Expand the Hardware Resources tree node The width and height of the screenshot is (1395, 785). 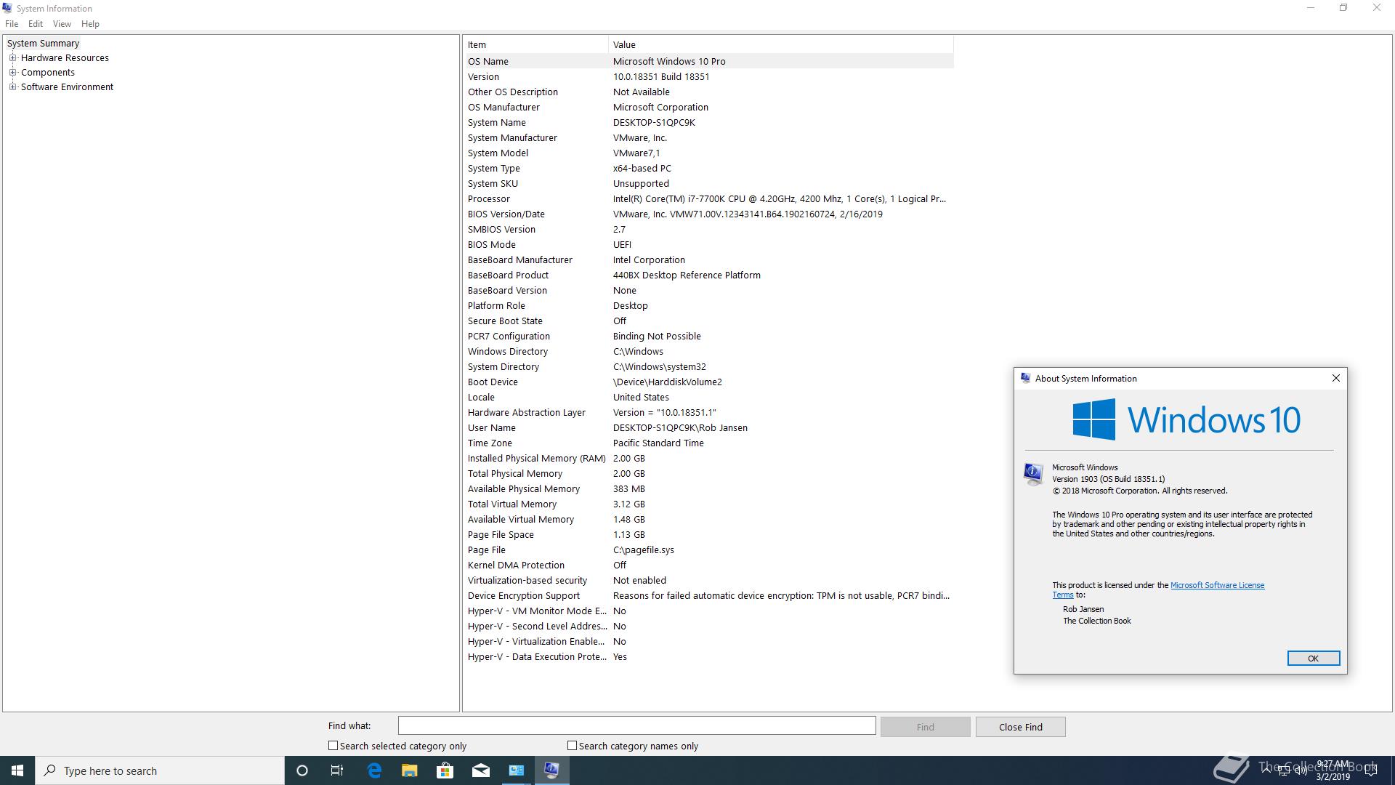pos(12,57)
